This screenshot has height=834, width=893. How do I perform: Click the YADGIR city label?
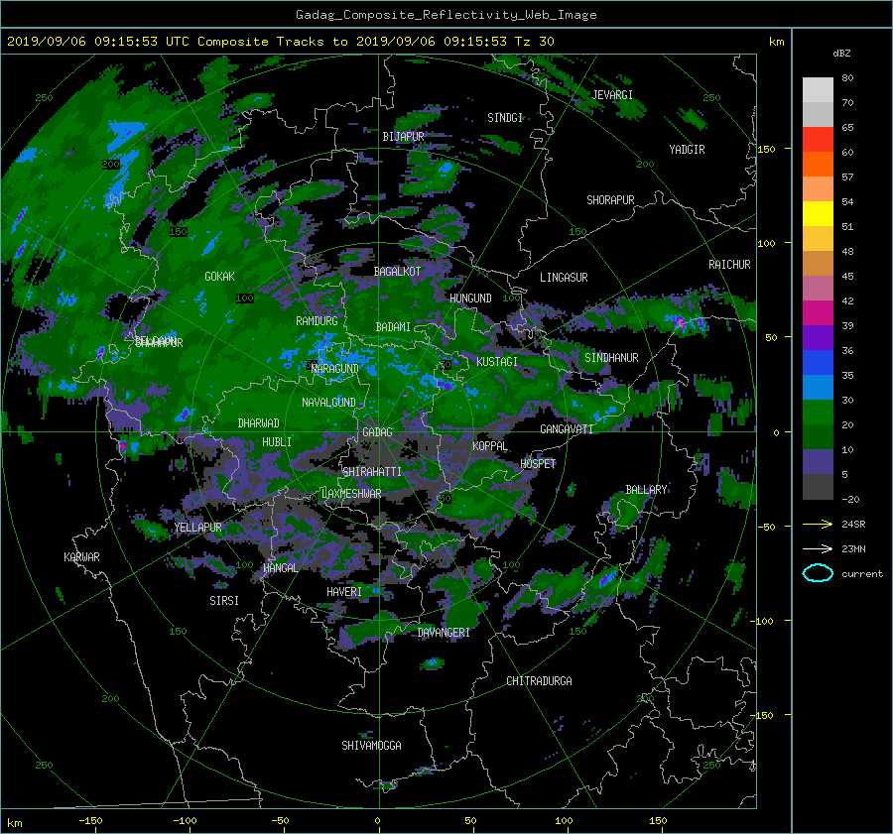[687, 150]
